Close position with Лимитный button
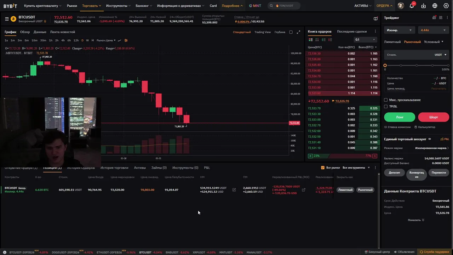Viewport: 453px width, 255px height. coord(345,190)
